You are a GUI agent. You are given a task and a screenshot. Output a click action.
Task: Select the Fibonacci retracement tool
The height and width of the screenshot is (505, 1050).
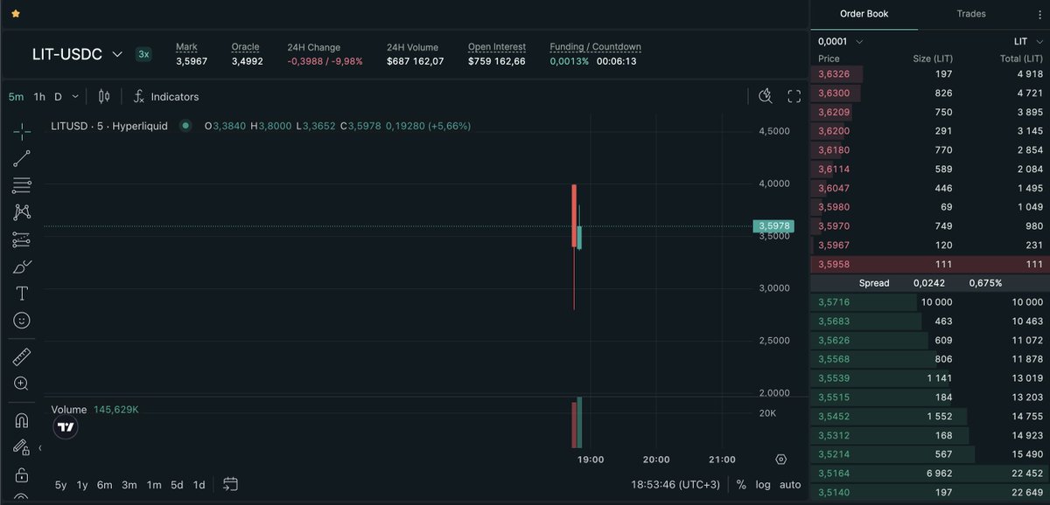[x=22, y=185]
